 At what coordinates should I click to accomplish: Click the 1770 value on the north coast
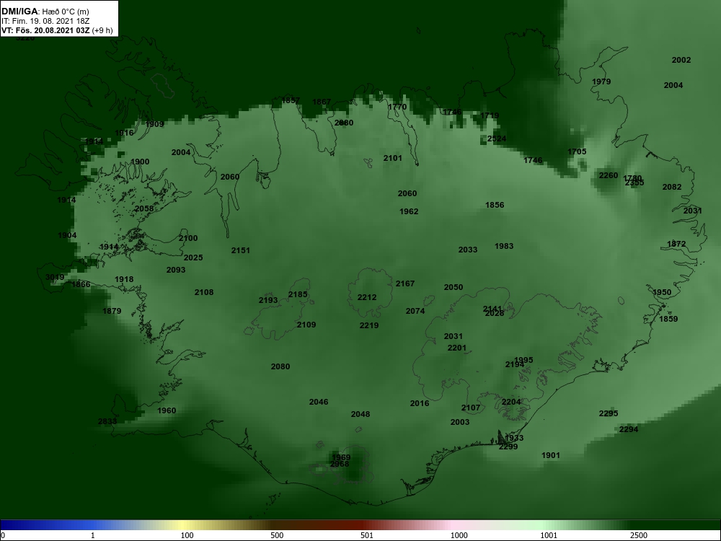tap(397, 107)
